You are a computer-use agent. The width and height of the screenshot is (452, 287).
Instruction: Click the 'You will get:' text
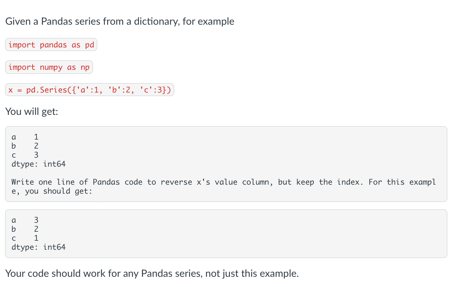[32, 111]
